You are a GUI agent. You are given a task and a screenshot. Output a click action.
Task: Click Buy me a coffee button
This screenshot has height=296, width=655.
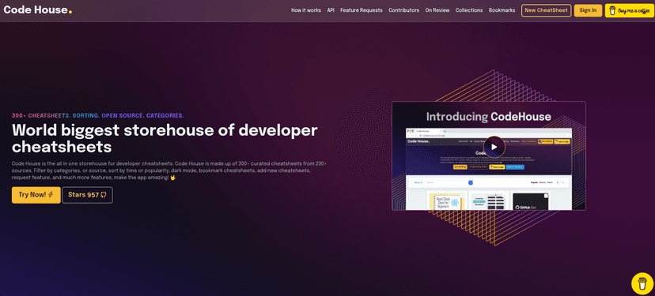[x=629, y=10]
